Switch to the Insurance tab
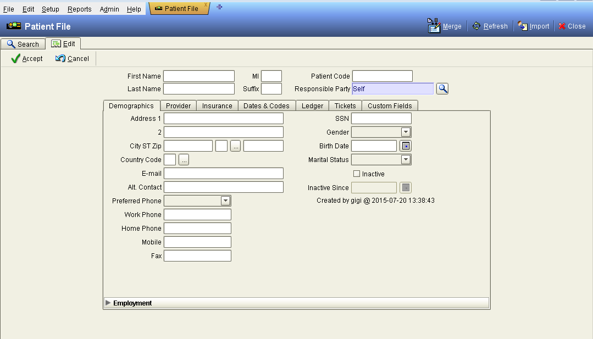The height and width of the screenshot is (339, 593). (217, 105)
